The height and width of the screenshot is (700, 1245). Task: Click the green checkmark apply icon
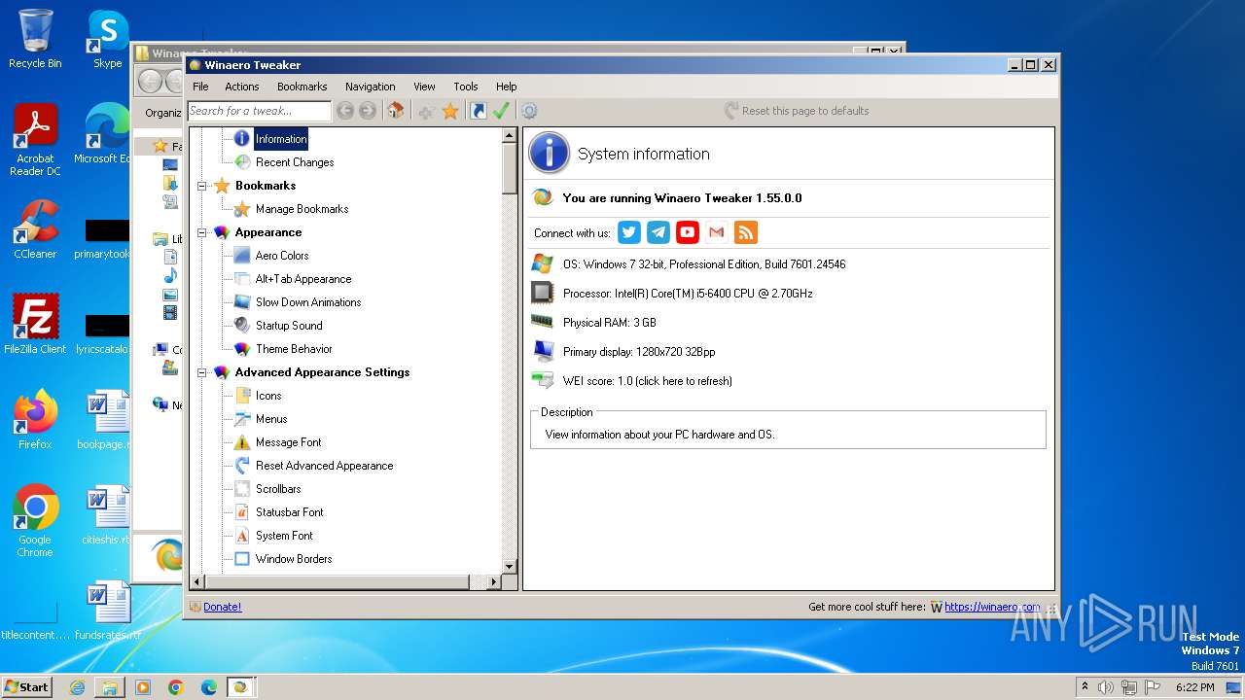tap(501, 111)
